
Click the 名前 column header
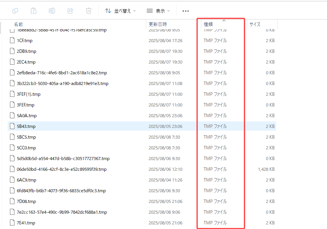coord(19,24)
